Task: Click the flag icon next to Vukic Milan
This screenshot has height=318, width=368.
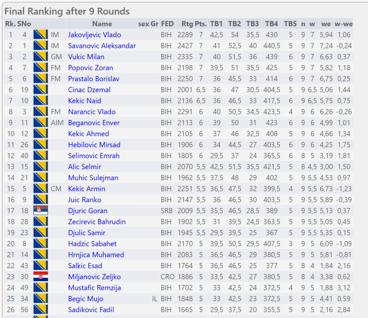Action: [x=41, y=57]
